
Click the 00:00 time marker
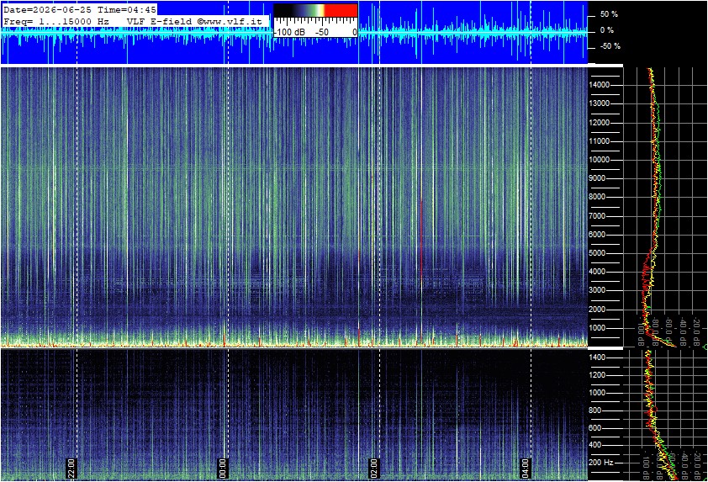pyautogui.click(x=223, y=469)
